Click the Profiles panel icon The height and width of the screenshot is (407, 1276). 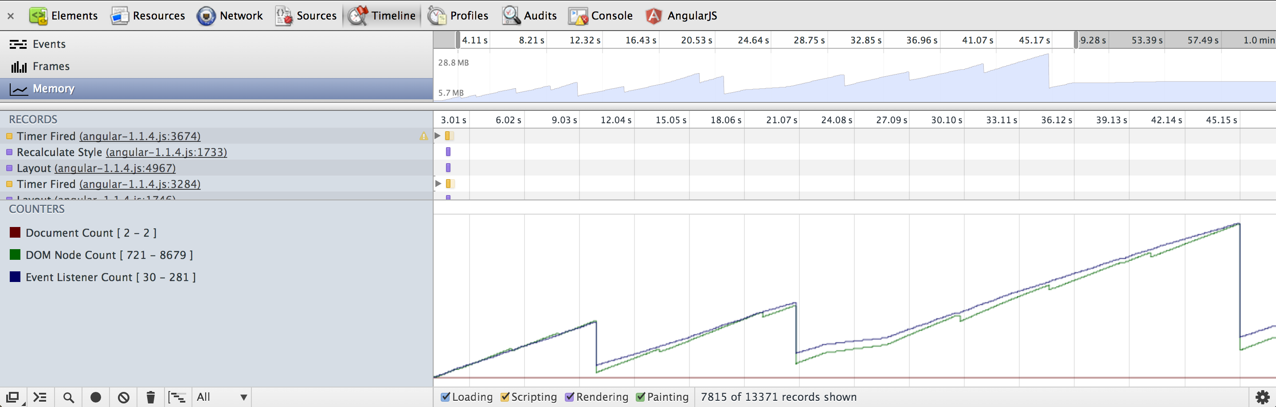[436, 16]
